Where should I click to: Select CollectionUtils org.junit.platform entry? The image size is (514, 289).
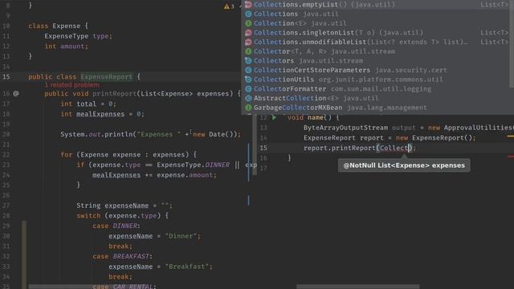(x=377, y=79)
